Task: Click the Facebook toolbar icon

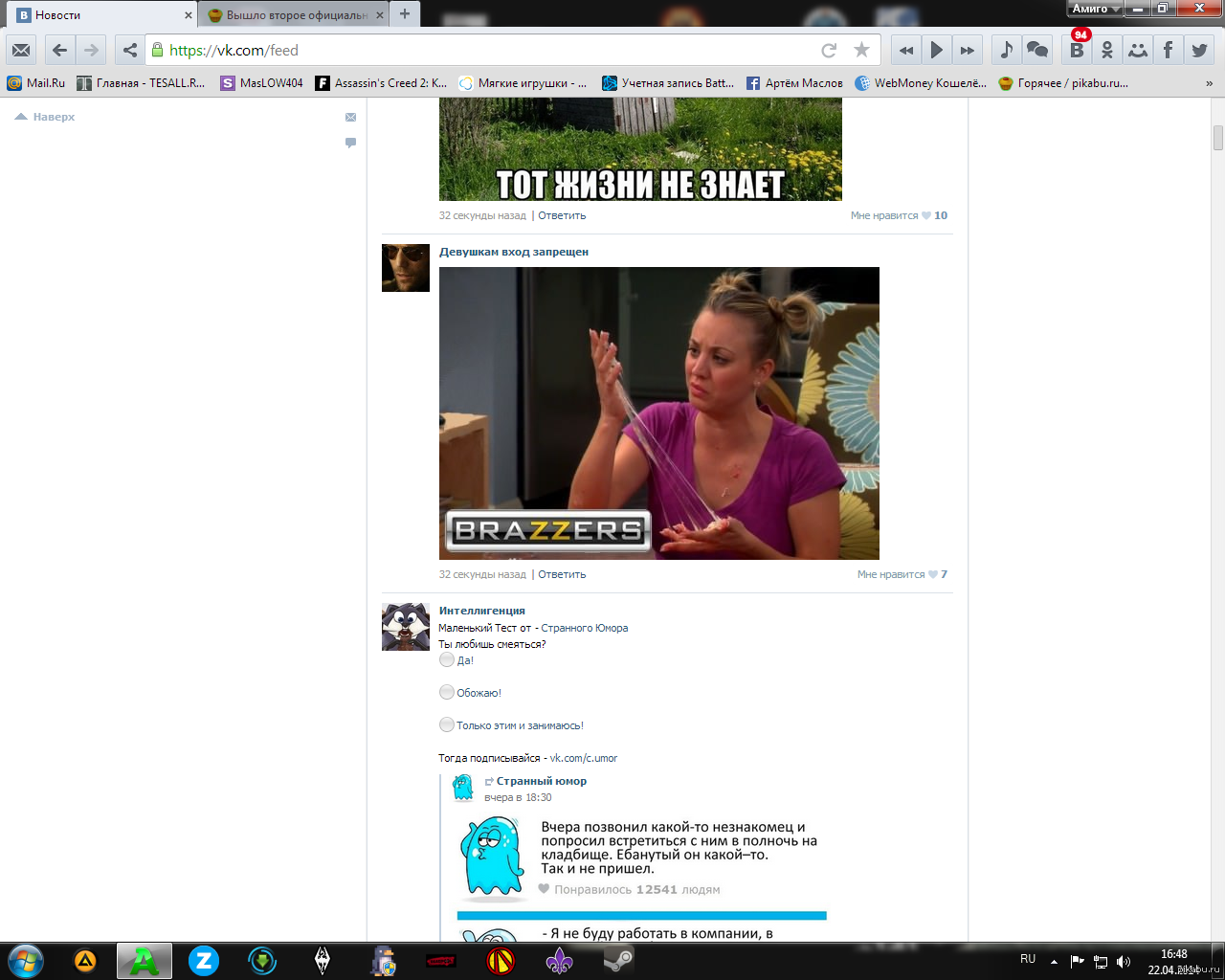Action: point(1168,50)
